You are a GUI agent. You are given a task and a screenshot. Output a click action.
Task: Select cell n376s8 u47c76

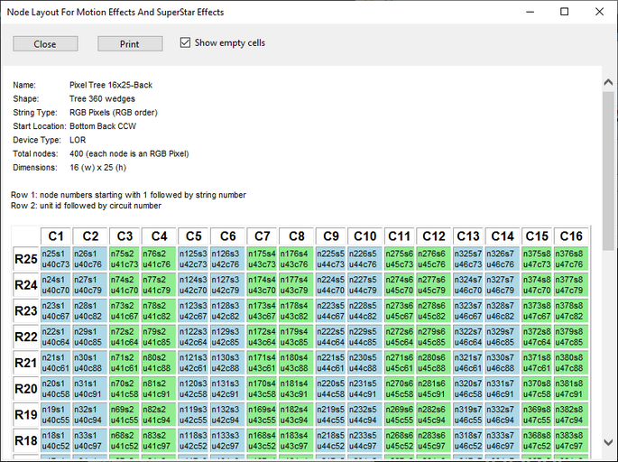[571, 259]
